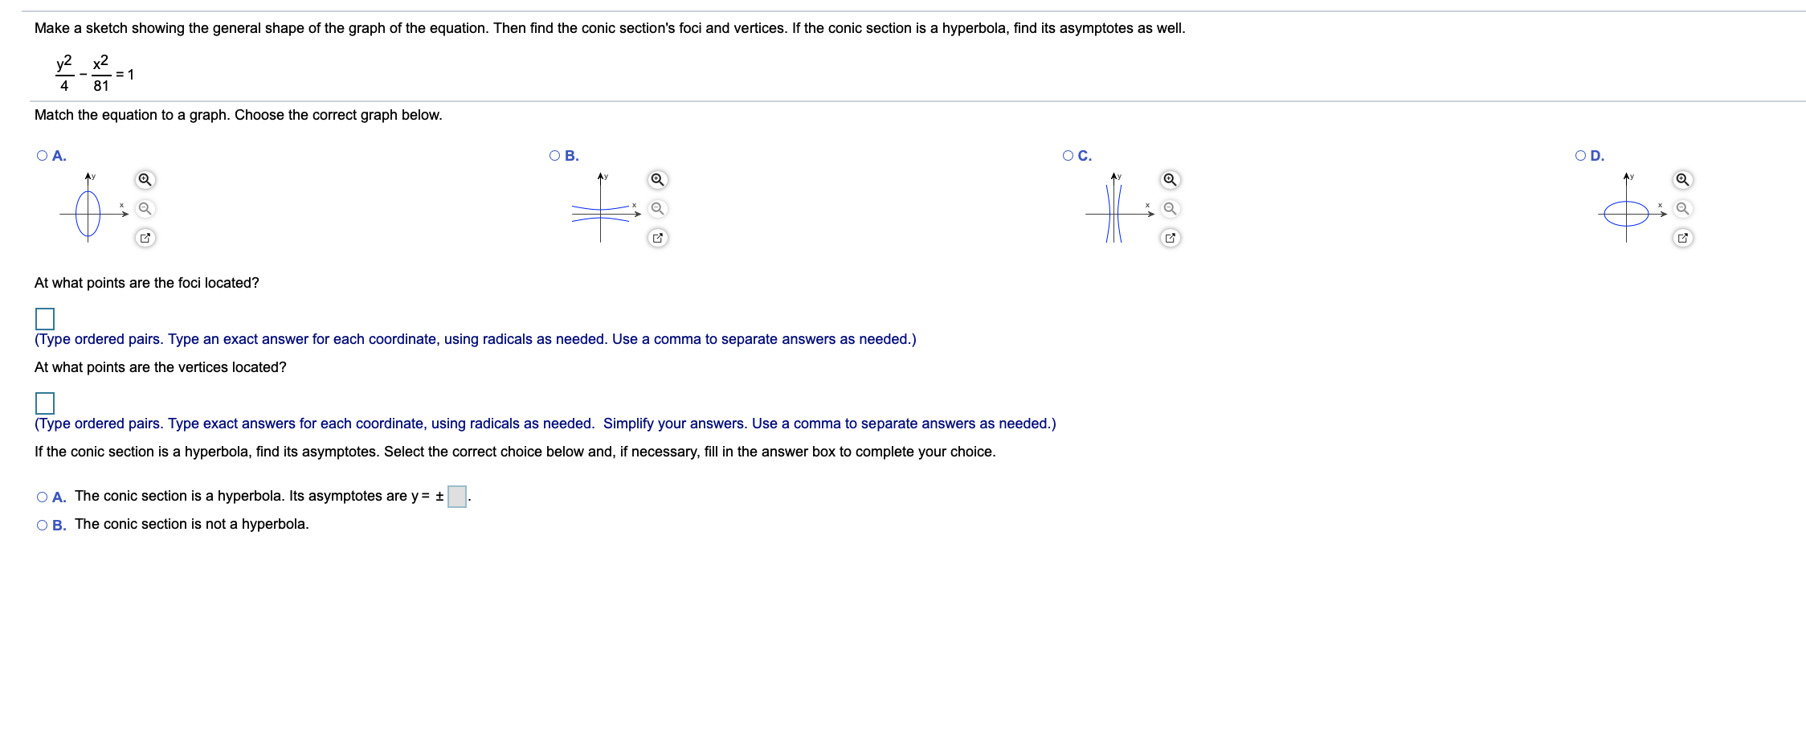Open graph A in larger view
The width and height of the screenshot is (1806, 753).
click(x=145, y=237)
